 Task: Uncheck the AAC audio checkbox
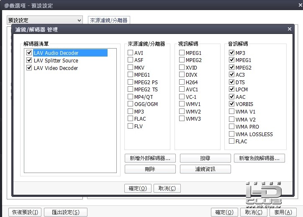(231, 96)
